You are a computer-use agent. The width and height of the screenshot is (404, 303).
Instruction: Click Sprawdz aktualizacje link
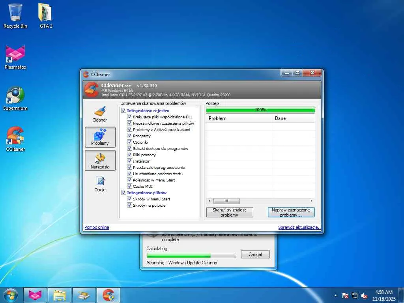pyautogui.click(x=299, y=227)
